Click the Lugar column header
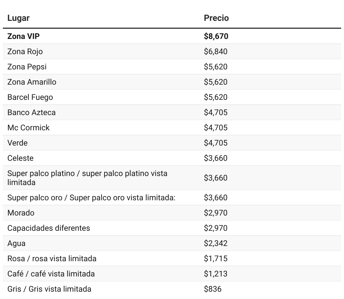Image resolution: width=344 pixels, height=299 pixels. tap(18, 18)
